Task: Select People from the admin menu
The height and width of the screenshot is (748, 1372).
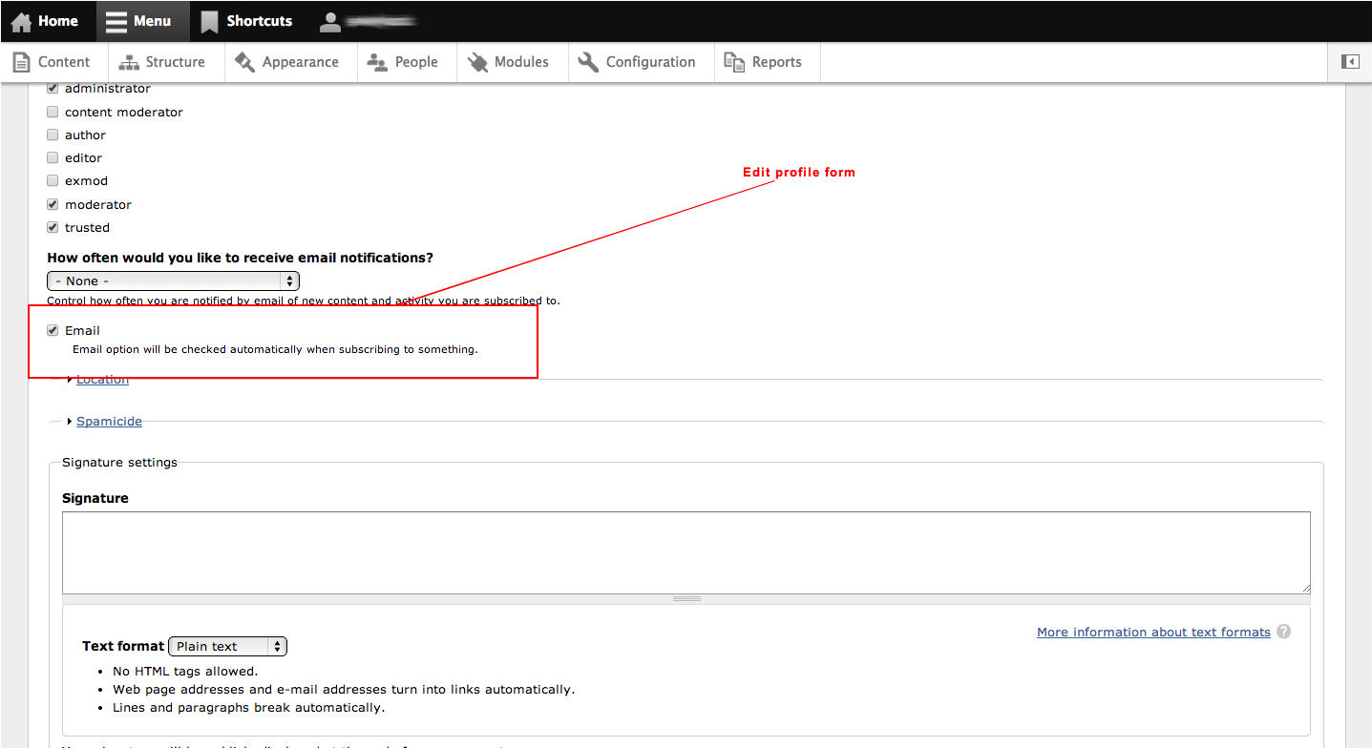Action: coord(405,61)
